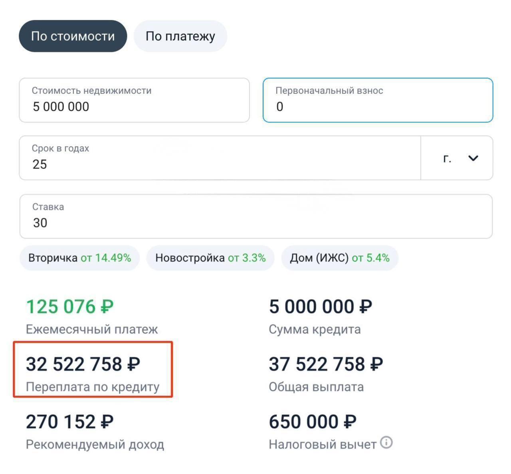Click the green monthly payment 125 076 ₽

click(x=70, y=307)
